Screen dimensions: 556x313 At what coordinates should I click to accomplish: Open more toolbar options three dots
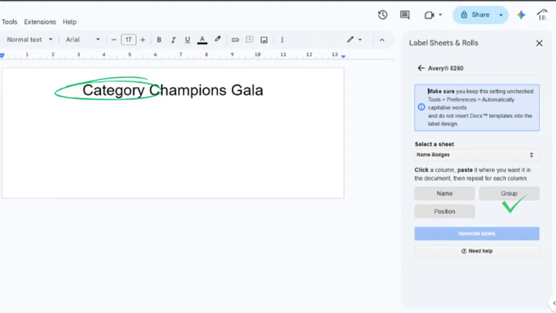click(282, 40)
